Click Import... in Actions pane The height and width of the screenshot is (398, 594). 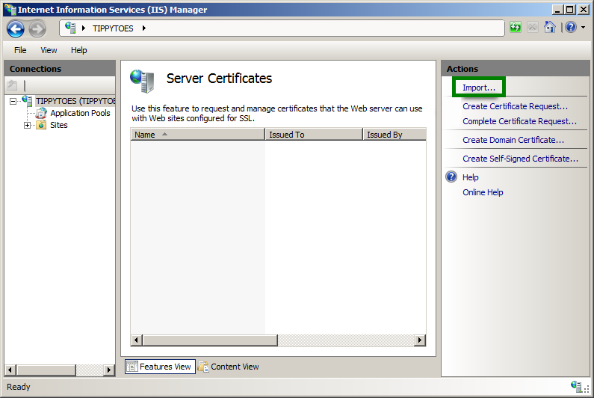pyautogui.click(x=479, y=88)
